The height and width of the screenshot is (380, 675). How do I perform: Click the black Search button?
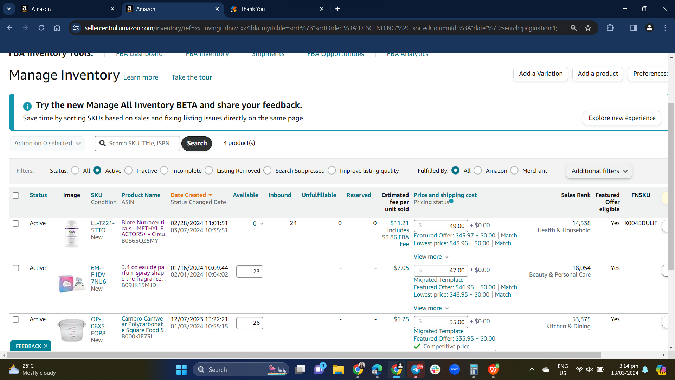[x=197, y=144]
